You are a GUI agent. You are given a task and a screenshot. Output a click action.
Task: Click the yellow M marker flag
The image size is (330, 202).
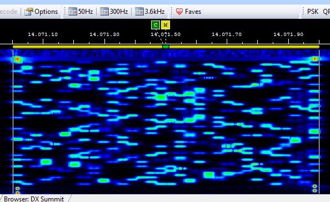166,25
